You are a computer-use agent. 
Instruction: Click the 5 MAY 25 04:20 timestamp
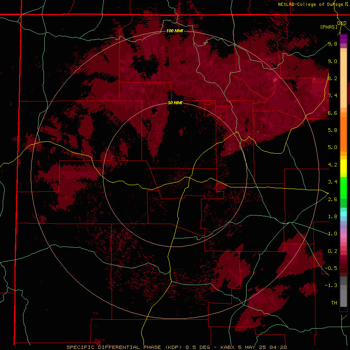coord(262,347)
